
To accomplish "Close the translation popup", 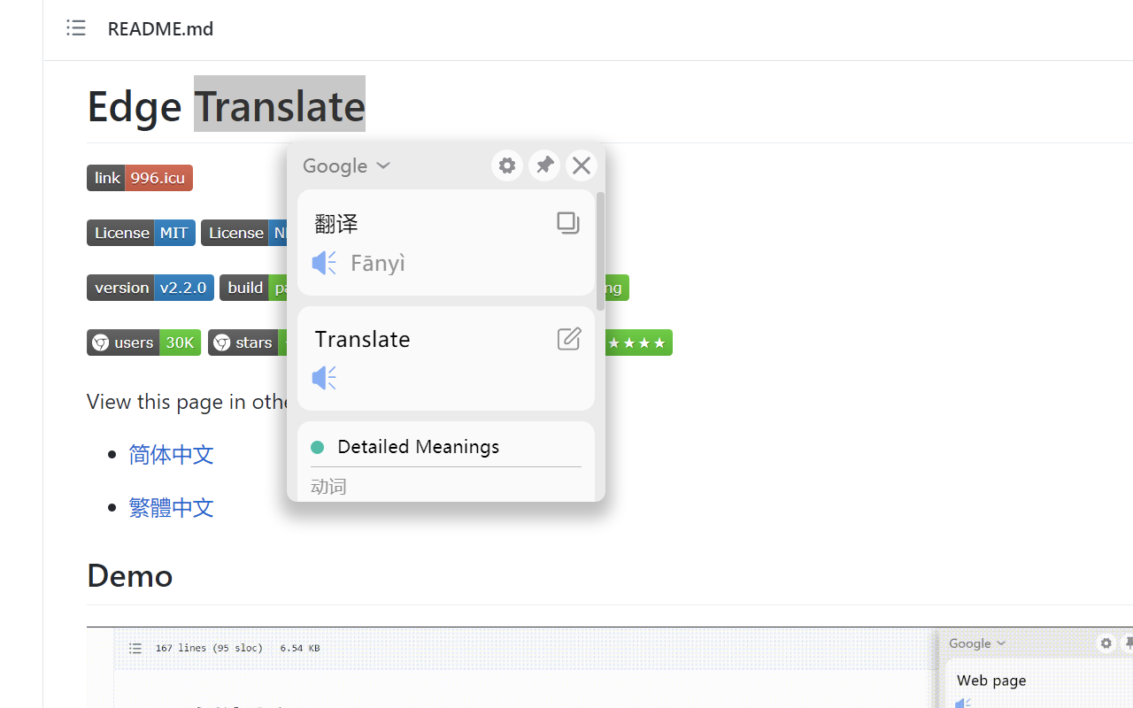I will pyautogui.click(x=582, y=165).
